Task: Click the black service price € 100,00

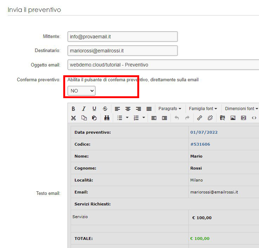Action: coord(202,218)
